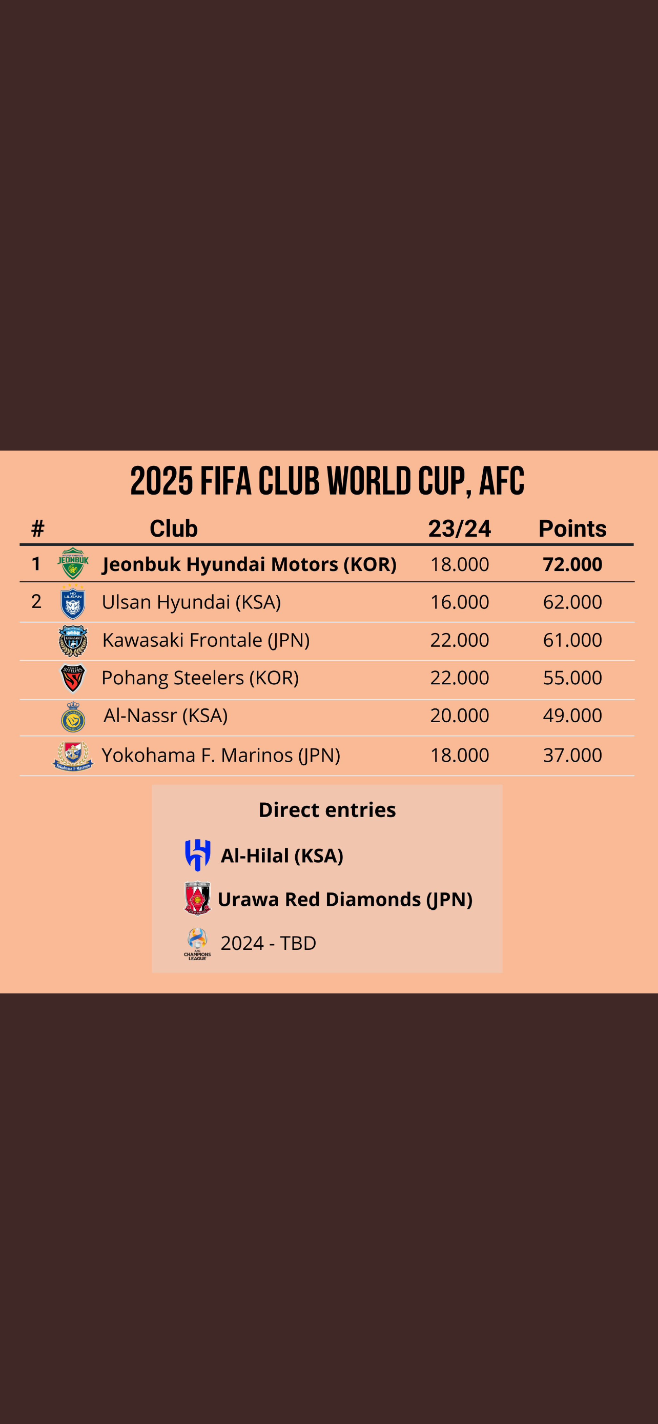Select the "Al-Hilal (KSA)" direct entry name

[x=282, y=856]
